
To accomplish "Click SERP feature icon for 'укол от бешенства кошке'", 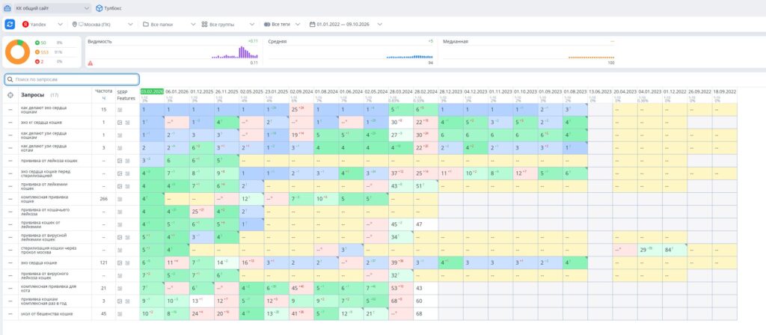I will tap(120, 314).
